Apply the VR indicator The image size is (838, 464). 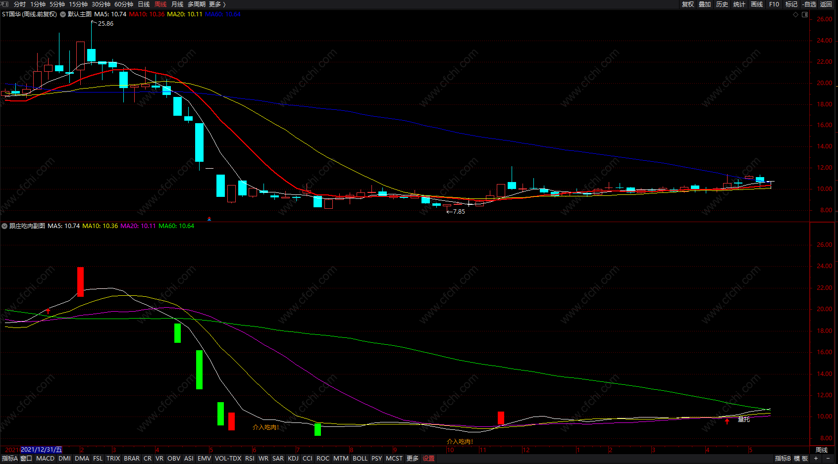159,459
